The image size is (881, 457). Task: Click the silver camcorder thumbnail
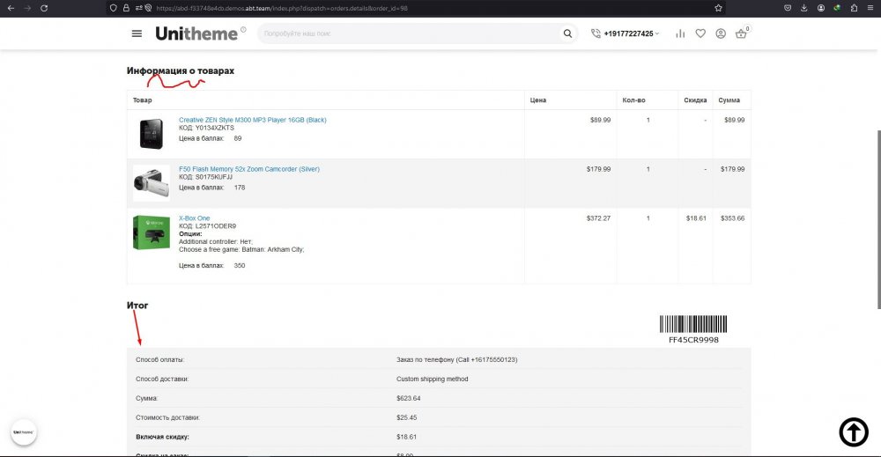[x=152, y=183]
